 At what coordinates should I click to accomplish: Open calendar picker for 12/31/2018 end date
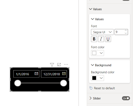point(64,73)
